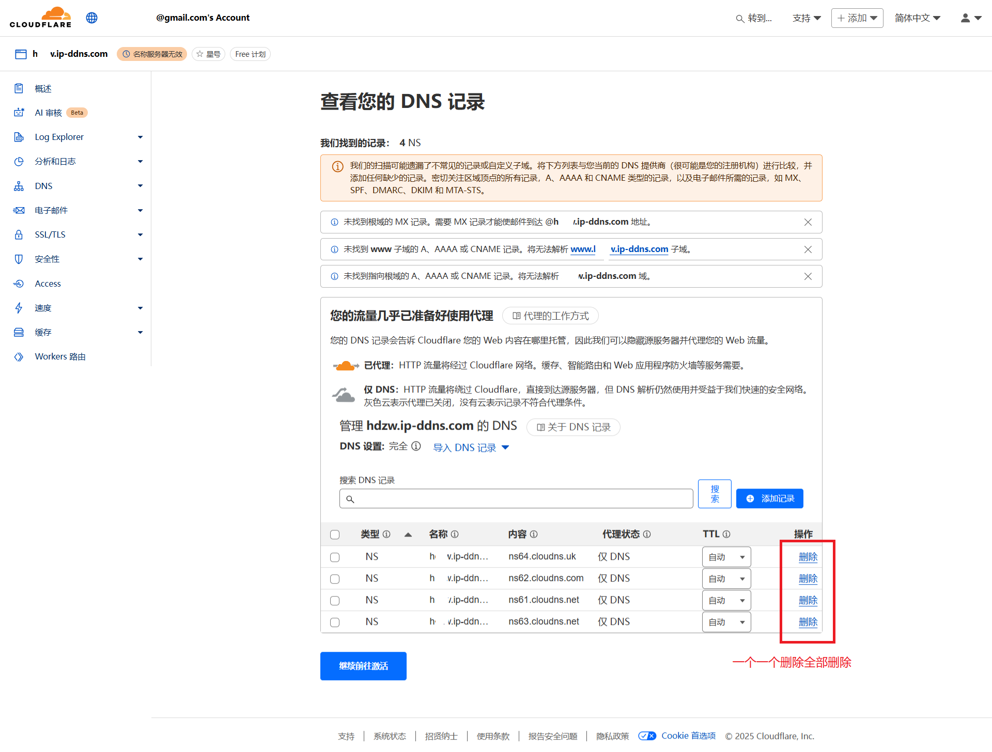Click the 添加记录 button
Image resolution: width=992 pixels, height=752 pixels.
coord(769,498)
